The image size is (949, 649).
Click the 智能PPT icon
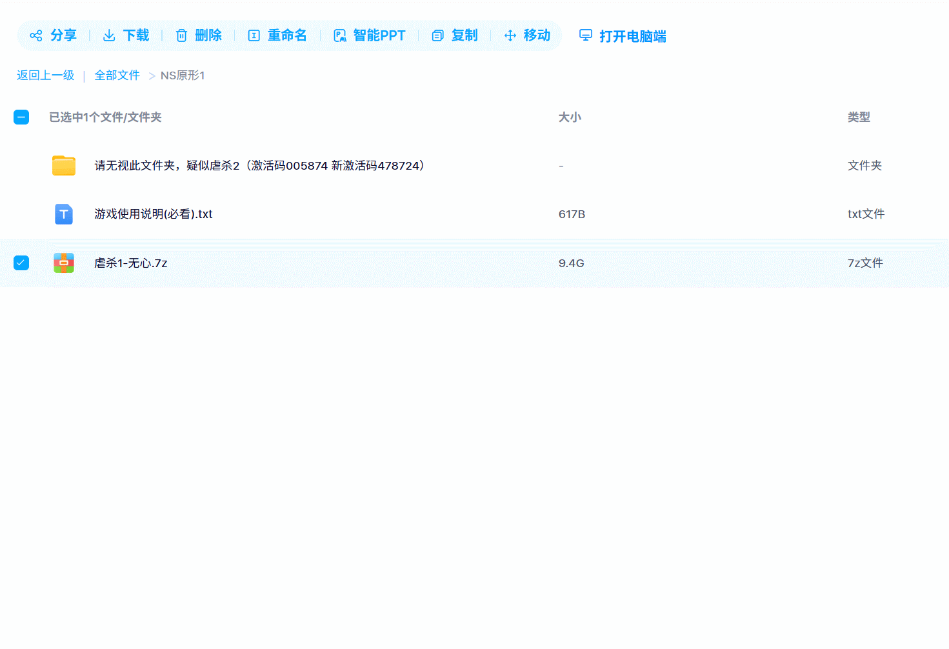pos(339,35)
